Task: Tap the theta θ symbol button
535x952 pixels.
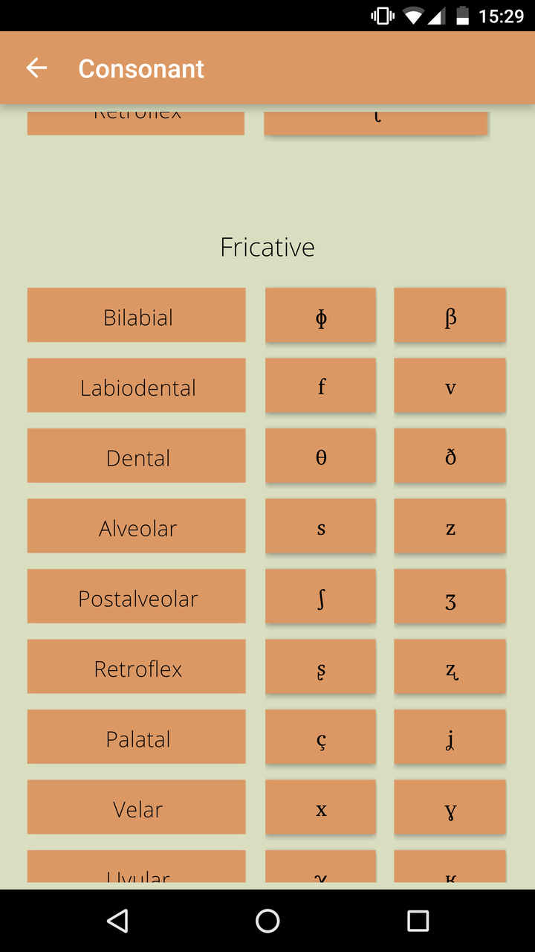Action: click(320, 456)
